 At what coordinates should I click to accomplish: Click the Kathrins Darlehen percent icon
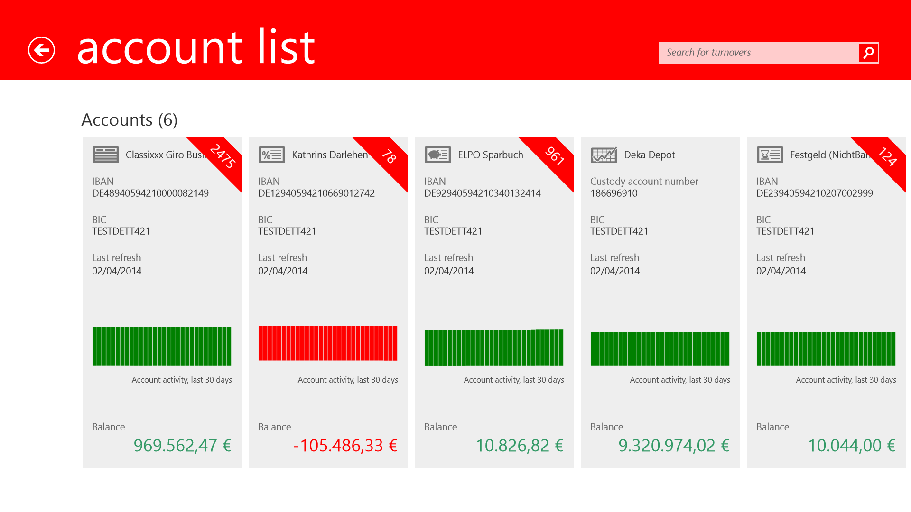(x=271, y=155)
